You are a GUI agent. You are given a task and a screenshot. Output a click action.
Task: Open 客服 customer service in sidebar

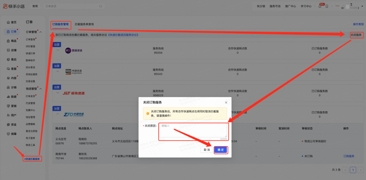(x=12, y=68)
